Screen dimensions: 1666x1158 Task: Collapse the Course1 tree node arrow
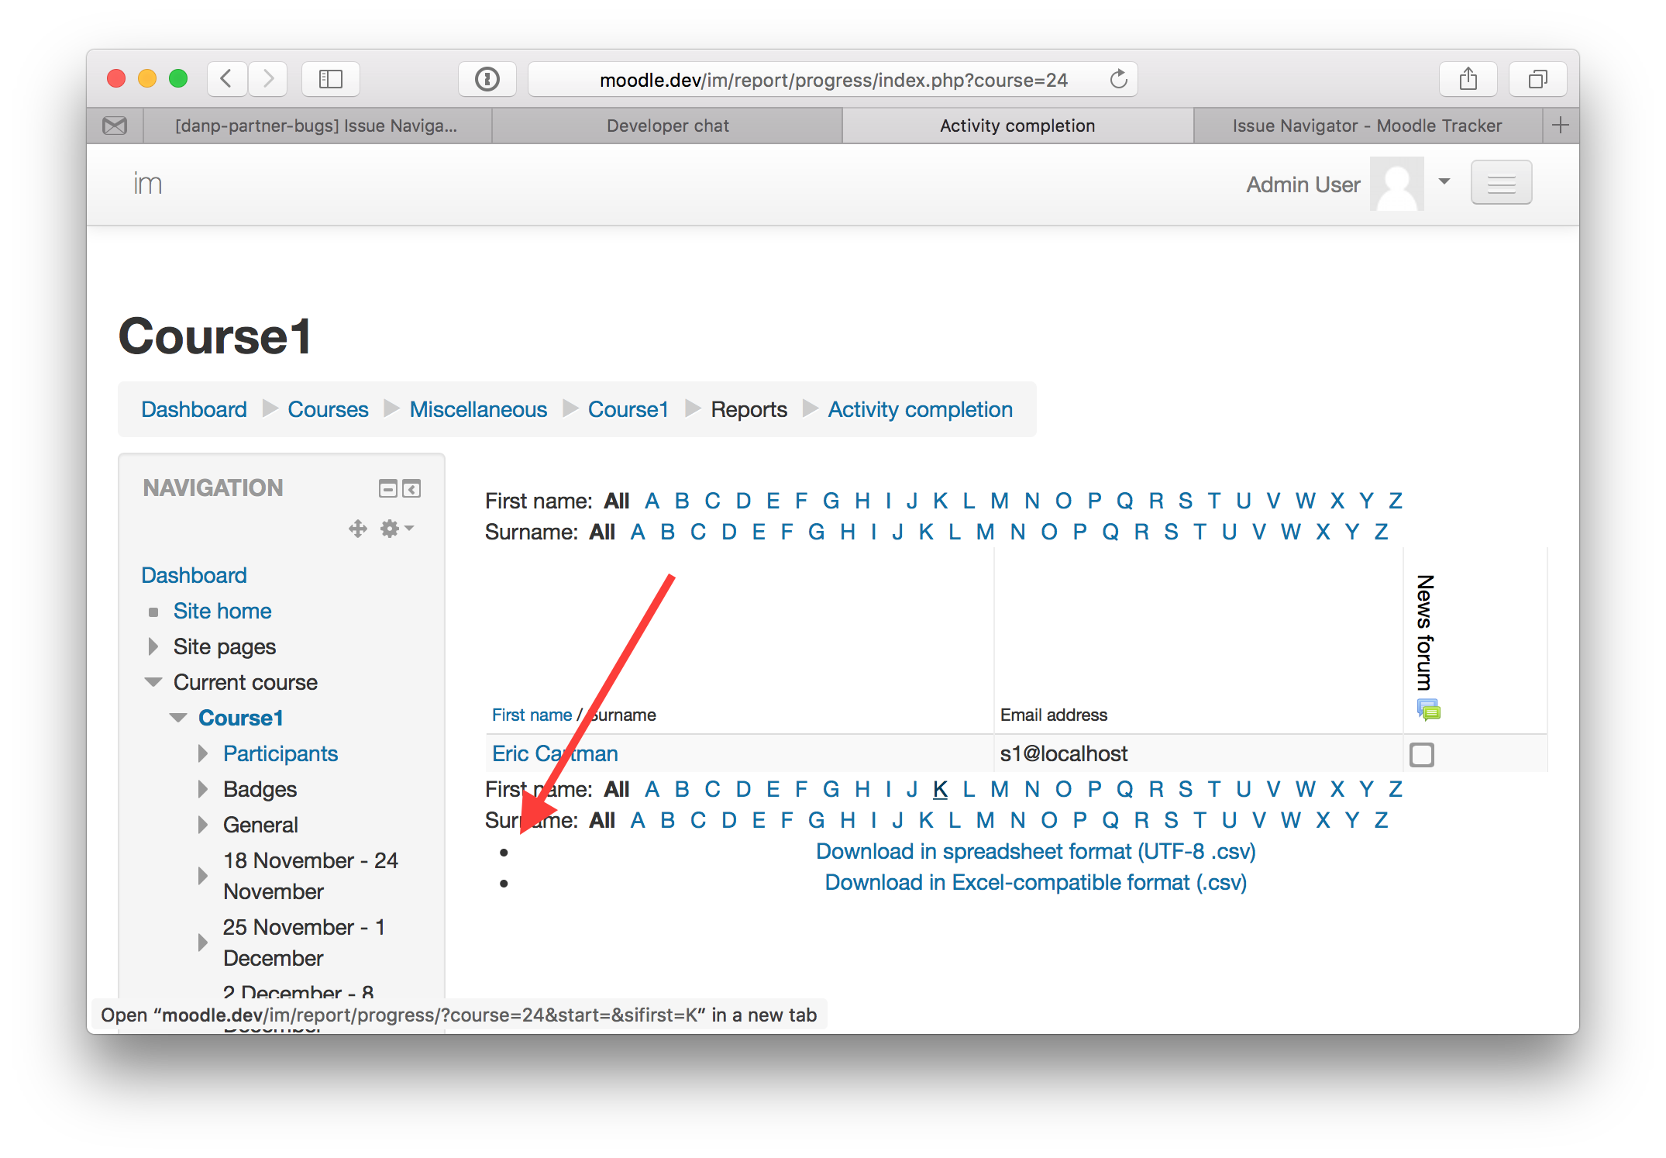tap(178, 718)
